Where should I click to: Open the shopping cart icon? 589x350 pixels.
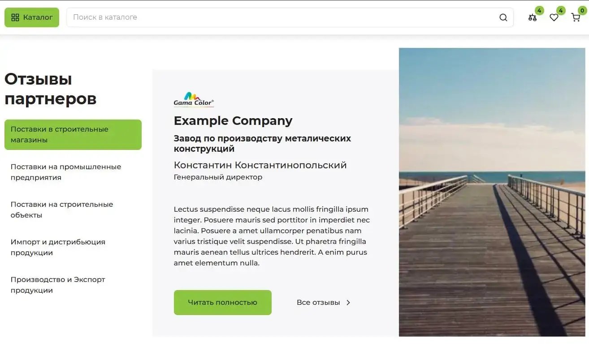[x=576, y=18]
